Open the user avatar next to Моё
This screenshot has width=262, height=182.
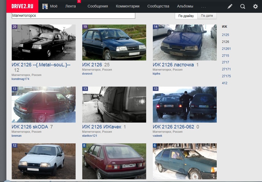(45, 6)
